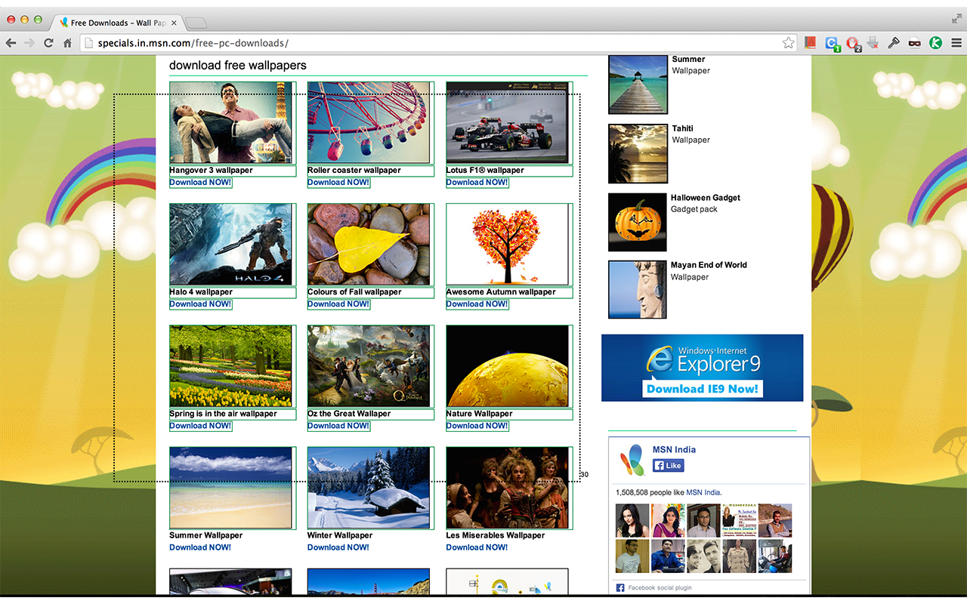967x604 pixels.
Task: Open the Summer beach thumbnail in grid
Action: pyautogui.click(x=230, y=488)
